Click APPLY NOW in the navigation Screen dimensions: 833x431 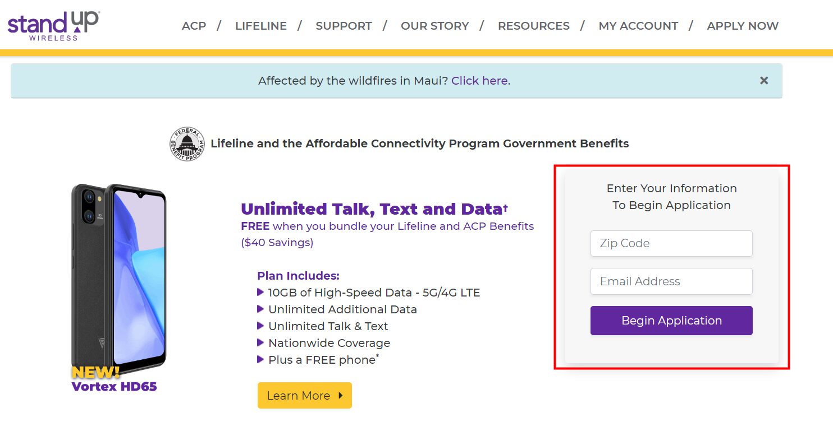(742, 26)
